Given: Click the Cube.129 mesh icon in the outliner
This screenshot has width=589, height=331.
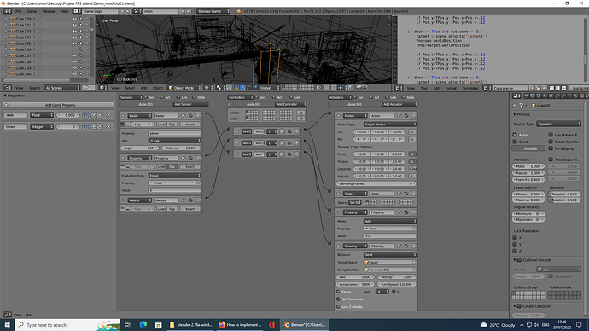Looking at the screenshot, I should 13,19.
